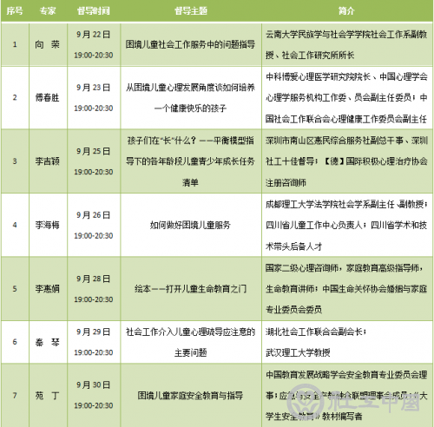434x427 pixels.
Task: Click bio line starting 中科博爱心理医学研究院院长
Action: (x=346, y=76)
